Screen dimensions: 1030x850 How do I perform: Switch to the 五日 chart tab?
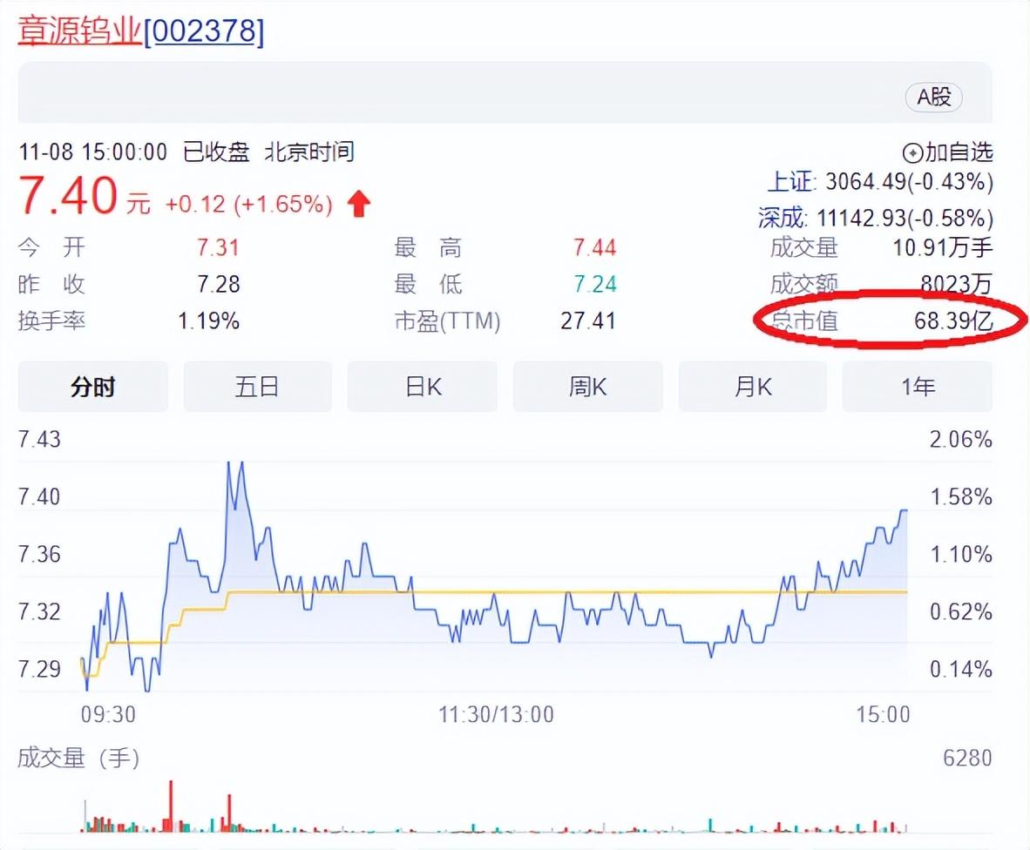[x=258, y=387]
